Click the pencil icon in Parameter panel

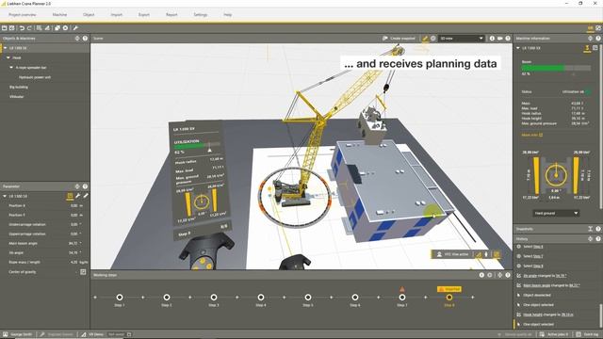[86, 196]
